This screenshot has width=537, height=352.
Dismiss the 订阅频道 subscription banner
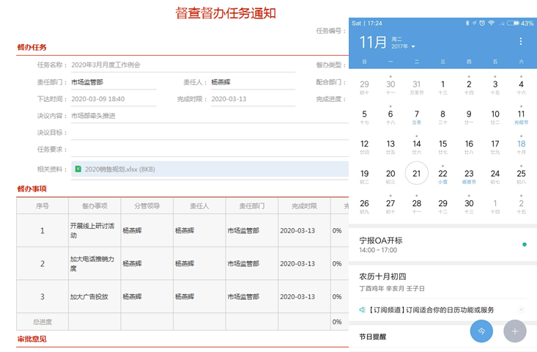pos(521,310)
